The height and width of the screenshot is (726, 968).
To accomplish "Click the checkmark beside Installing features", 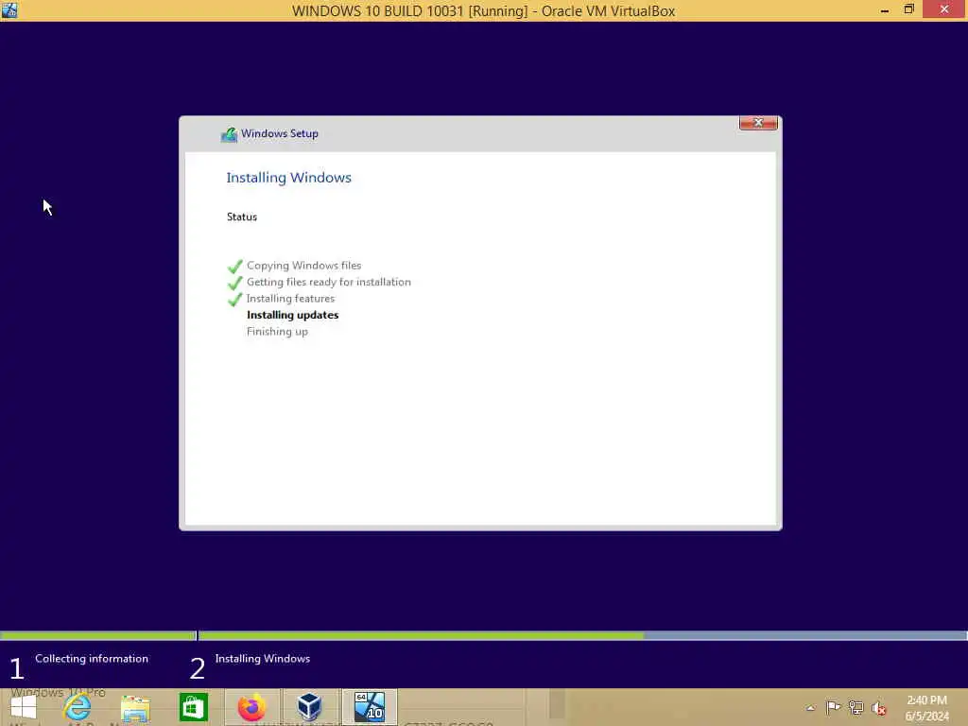I will [235, 300].
